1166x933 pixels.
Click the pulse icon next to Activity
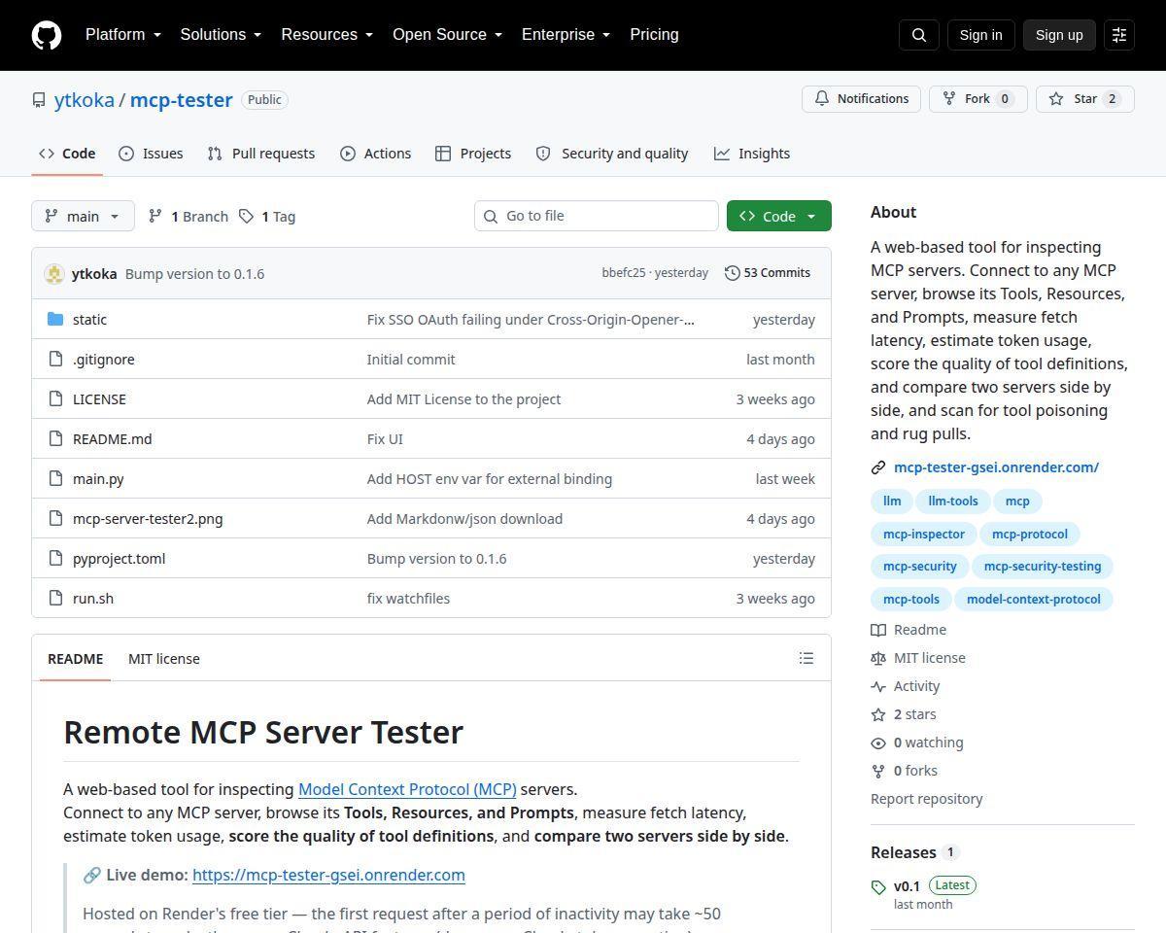[878, 686]
